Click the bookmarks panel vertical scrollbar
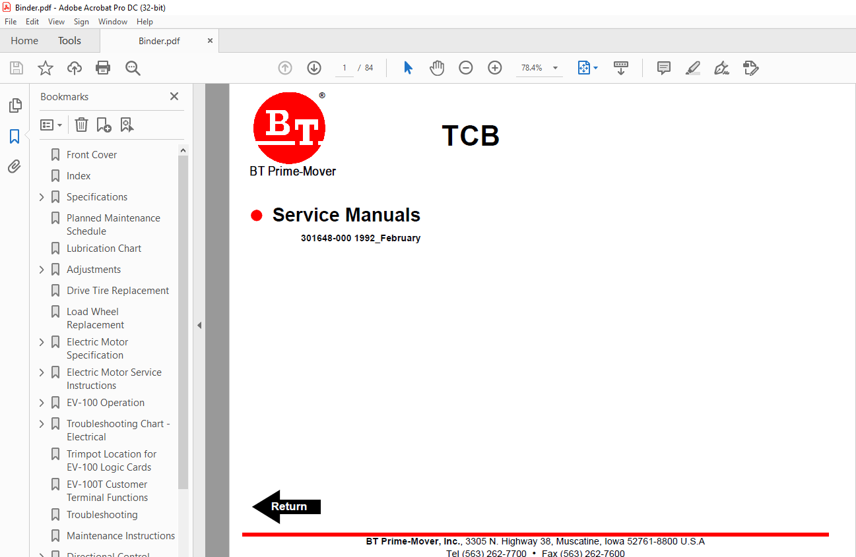The width and height of the screenshot is (856, 557). click(183, 323)
